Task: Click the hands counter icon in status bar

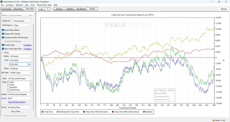Action: point(214,120)
